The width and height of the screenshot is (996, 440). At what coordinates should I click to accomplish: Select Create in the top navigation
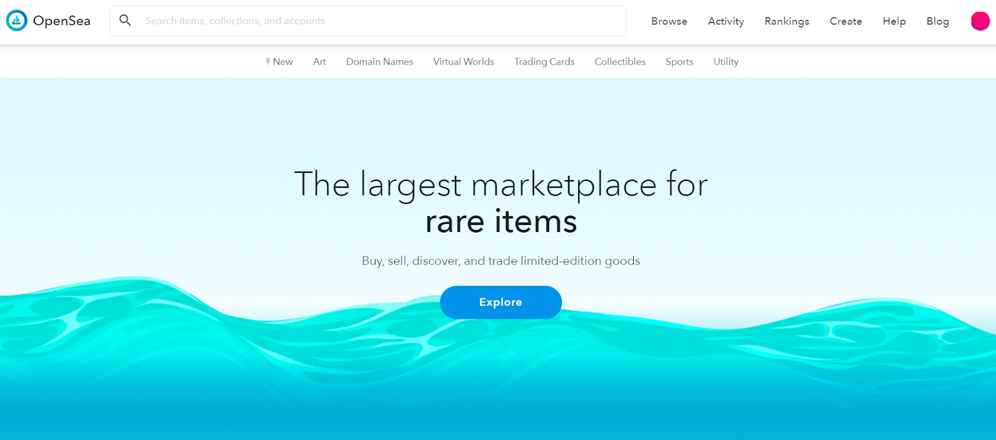coord(846,21)
